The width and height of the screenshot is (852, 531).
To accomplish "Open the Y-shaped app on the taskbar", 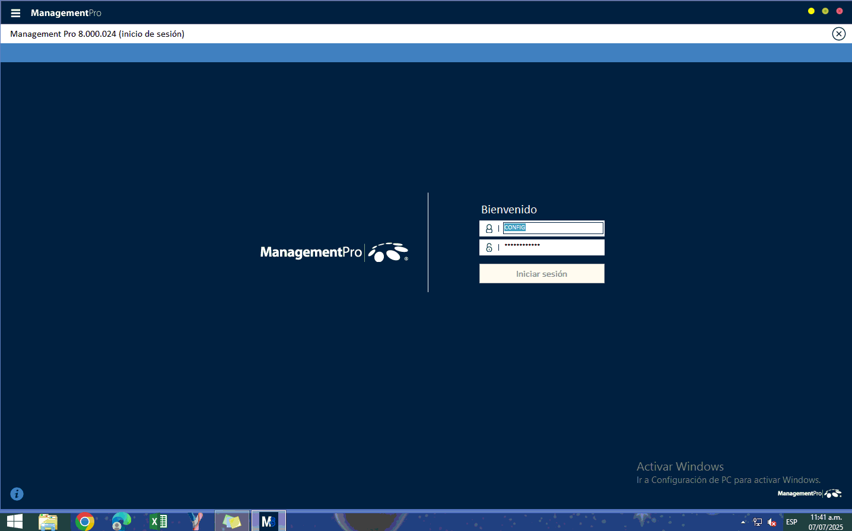I will click(196, 522).
